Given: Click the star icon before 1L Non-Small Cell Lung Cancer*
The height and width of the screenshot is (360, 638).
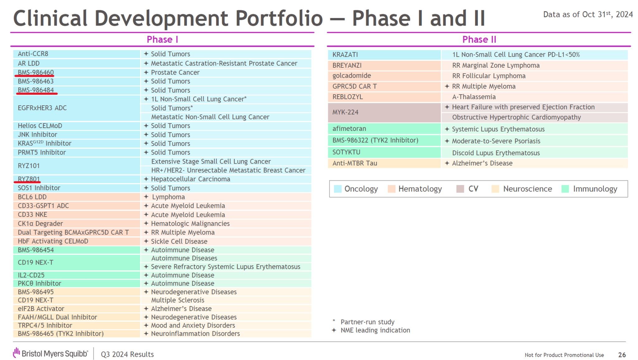Looking at the screenshot, I should [x=146, y=99].
